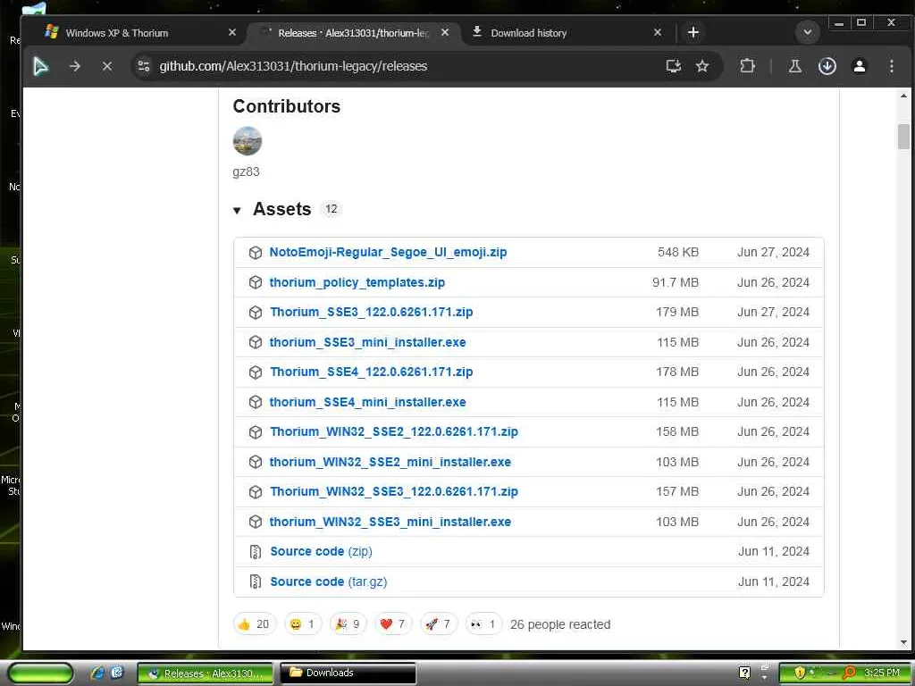Click file-zip icon beside Source code (tar.gz)
Image resolution: width=915 pixels, height=686 pixels.
(255, 582)
